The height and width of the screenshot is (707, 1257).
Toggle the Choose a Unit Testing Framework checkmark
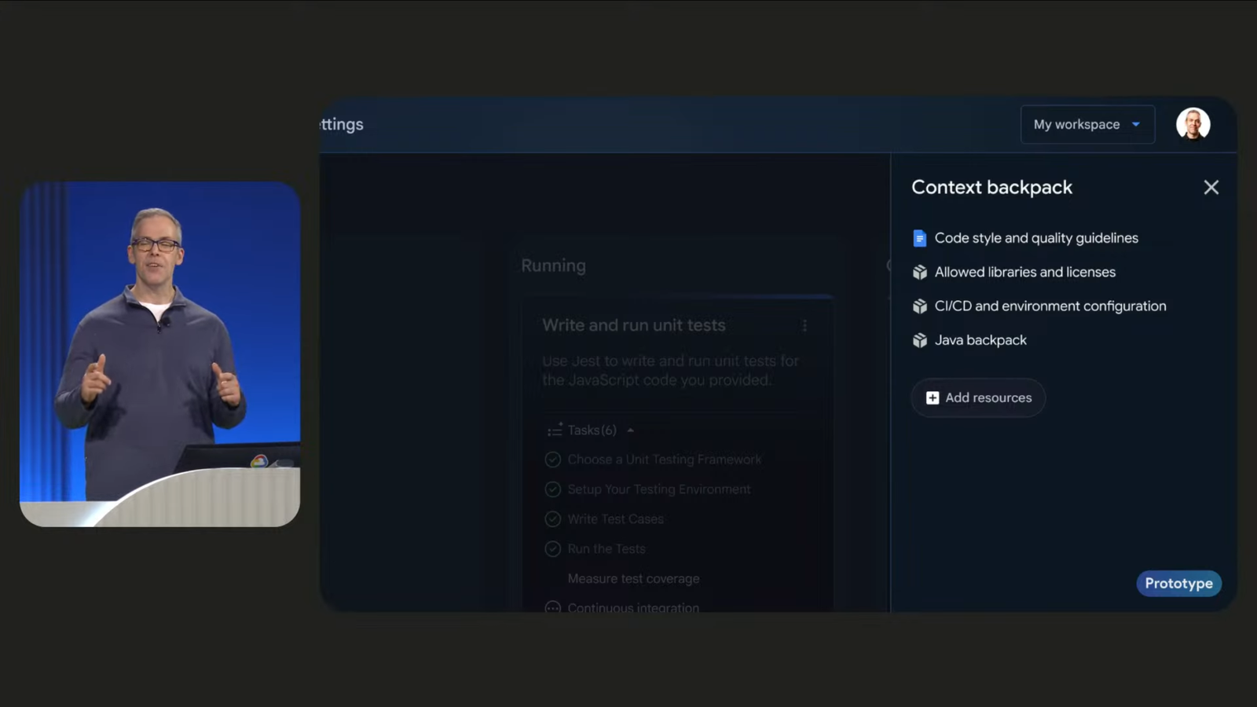[552, 460]
